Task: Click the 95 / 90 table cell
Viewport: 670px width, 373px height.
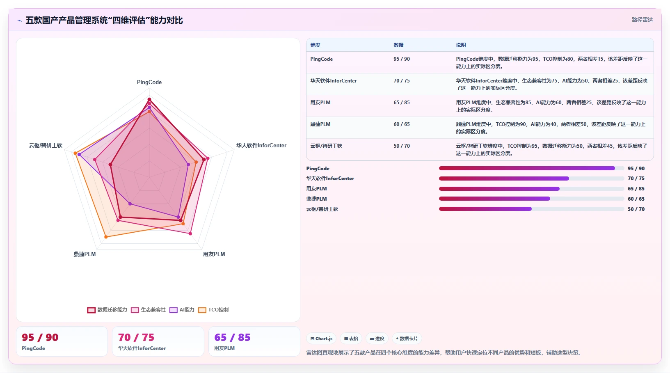Action: point(401,59)
